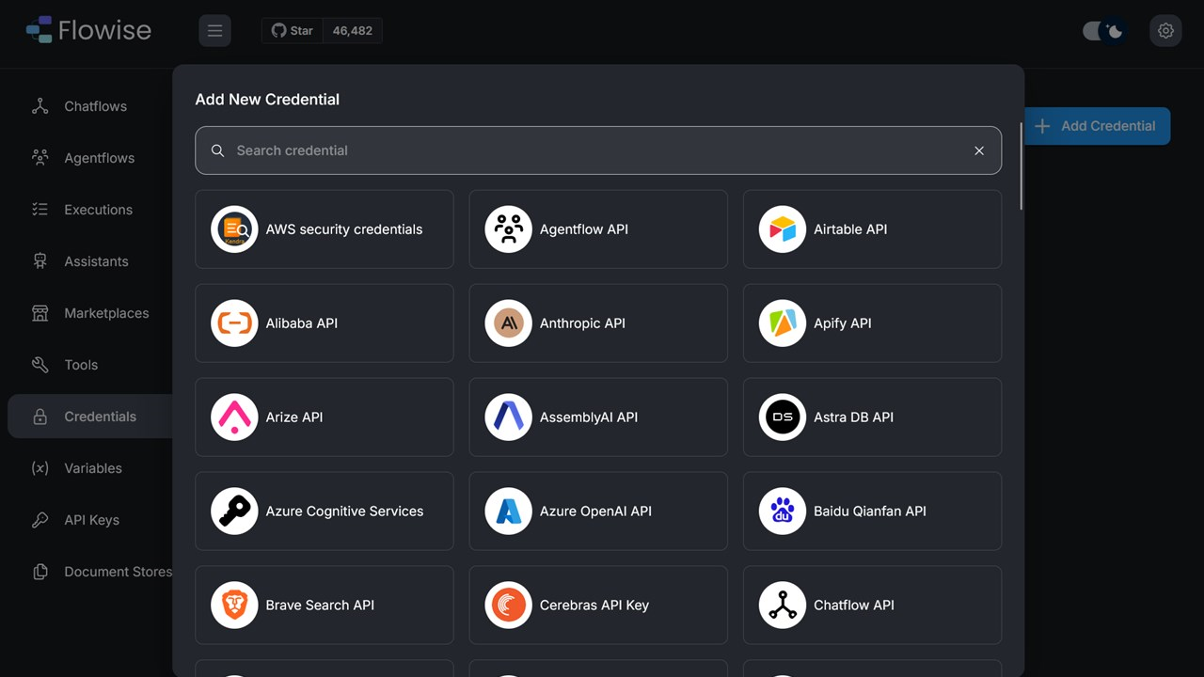Clear the search field with X
The width and height of the screenshot is (1204, 677).
[x=979, y=150]
